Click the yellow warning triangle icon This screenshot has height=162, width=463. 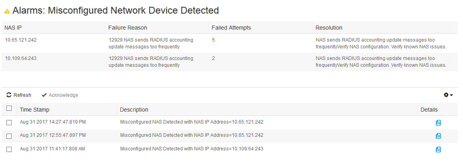[x=7, y=12]
